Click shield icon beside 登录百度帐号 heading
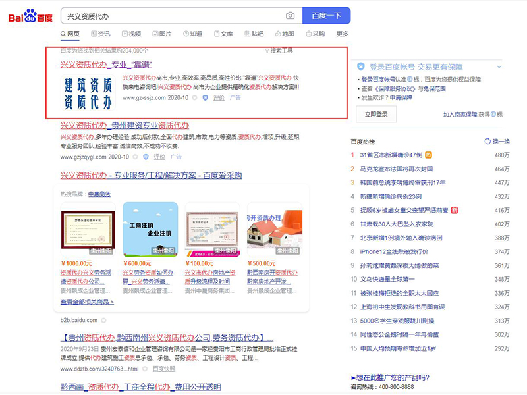 click(x=360, y=66)
